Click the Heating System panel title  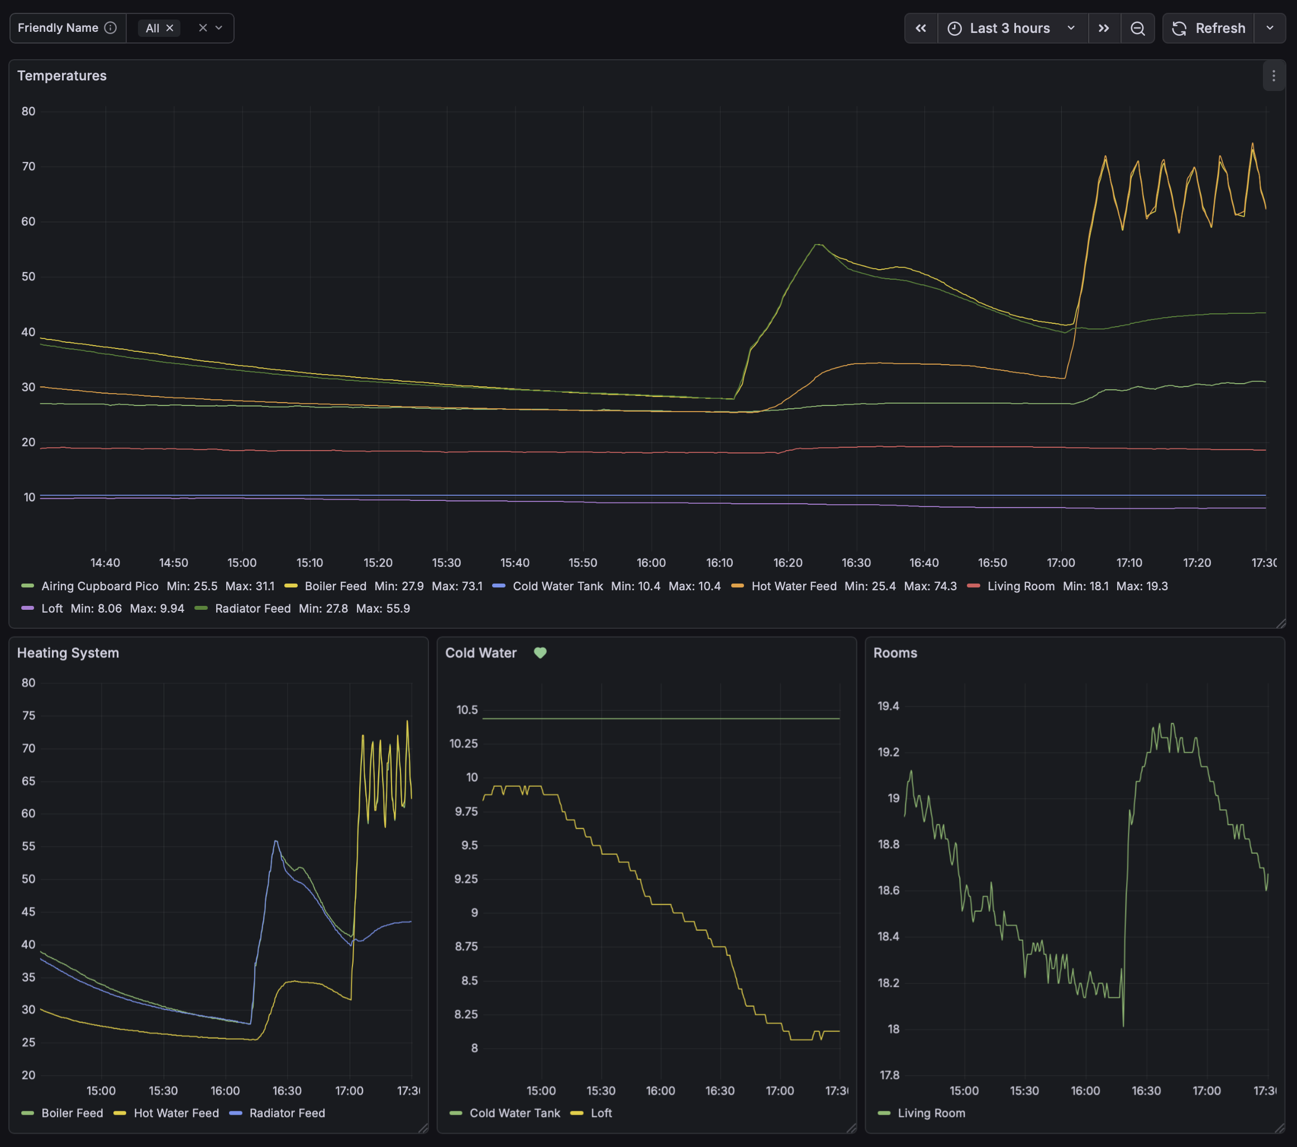click(68, 653)
